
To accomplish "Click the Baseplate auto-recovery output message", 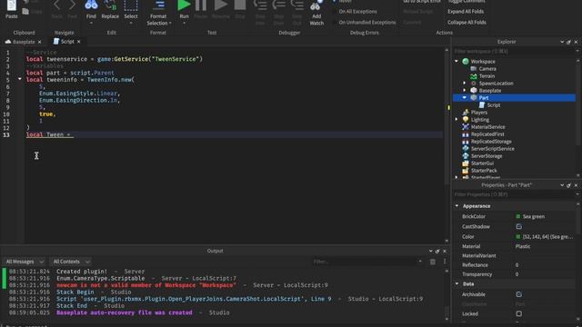I will click(x=125, y=312).
